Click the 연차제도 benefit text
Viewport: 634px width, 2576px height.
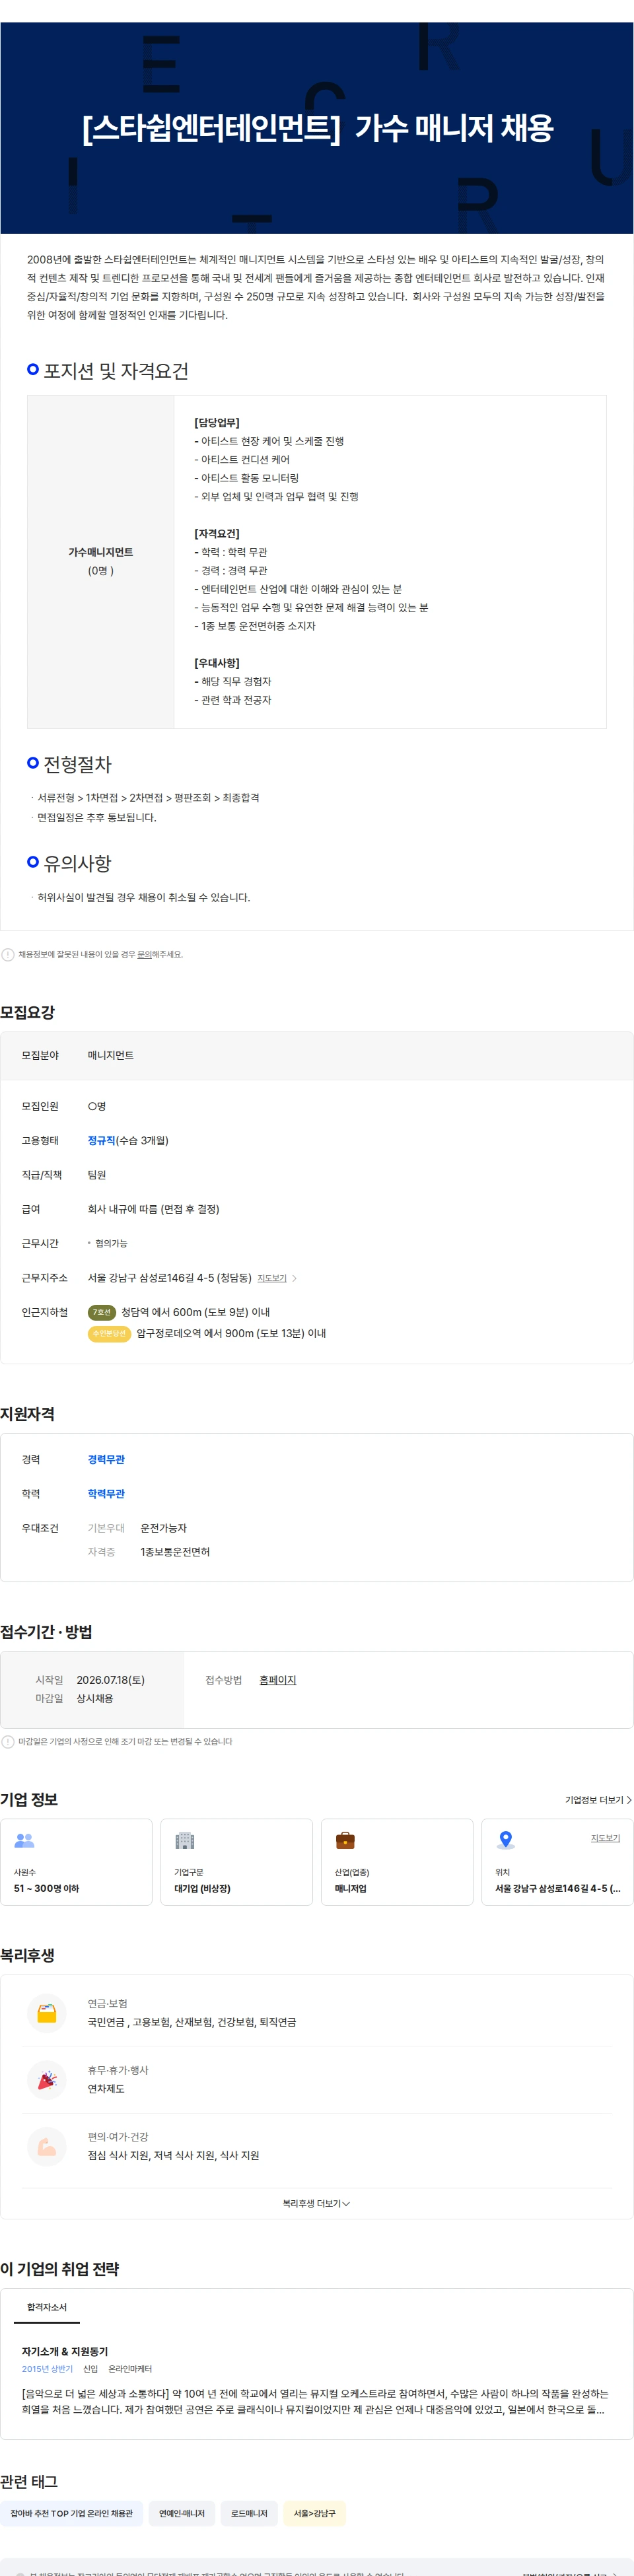tap(106, 2089)
